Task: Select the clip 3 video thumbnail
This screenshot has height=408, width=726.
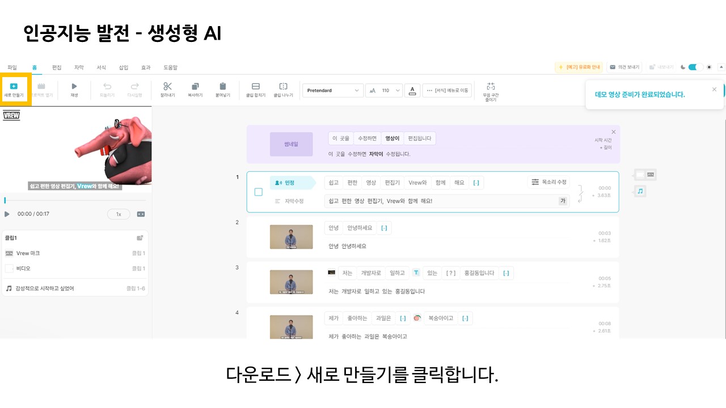Action: (291, 282)
